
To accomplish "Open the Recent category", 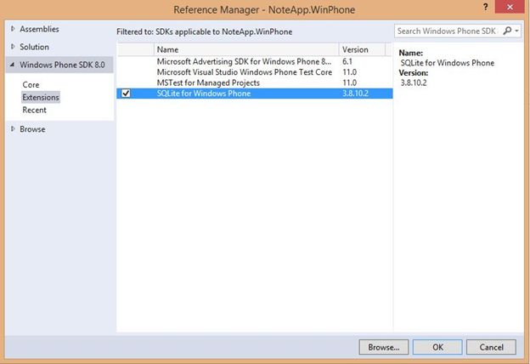I will point(35,110).
